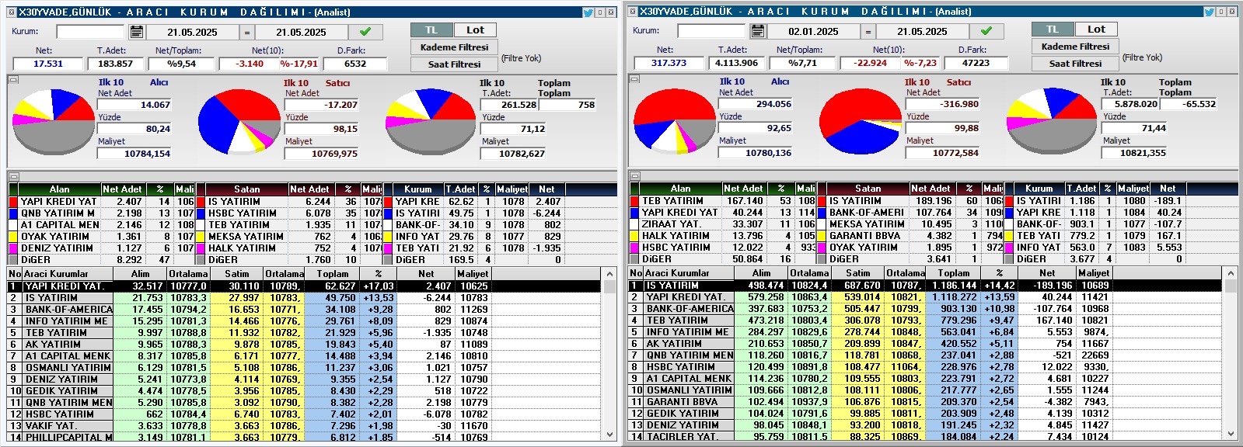Screen dimensions: 1243x447
Task: Collapse the Alan/Satan table panel in window starting 21.05.2025
Action: click(x=13, y=177)
